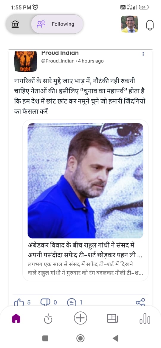Create new post with plus button
This screenshot has width=161, height=348.
coord(80,318)
